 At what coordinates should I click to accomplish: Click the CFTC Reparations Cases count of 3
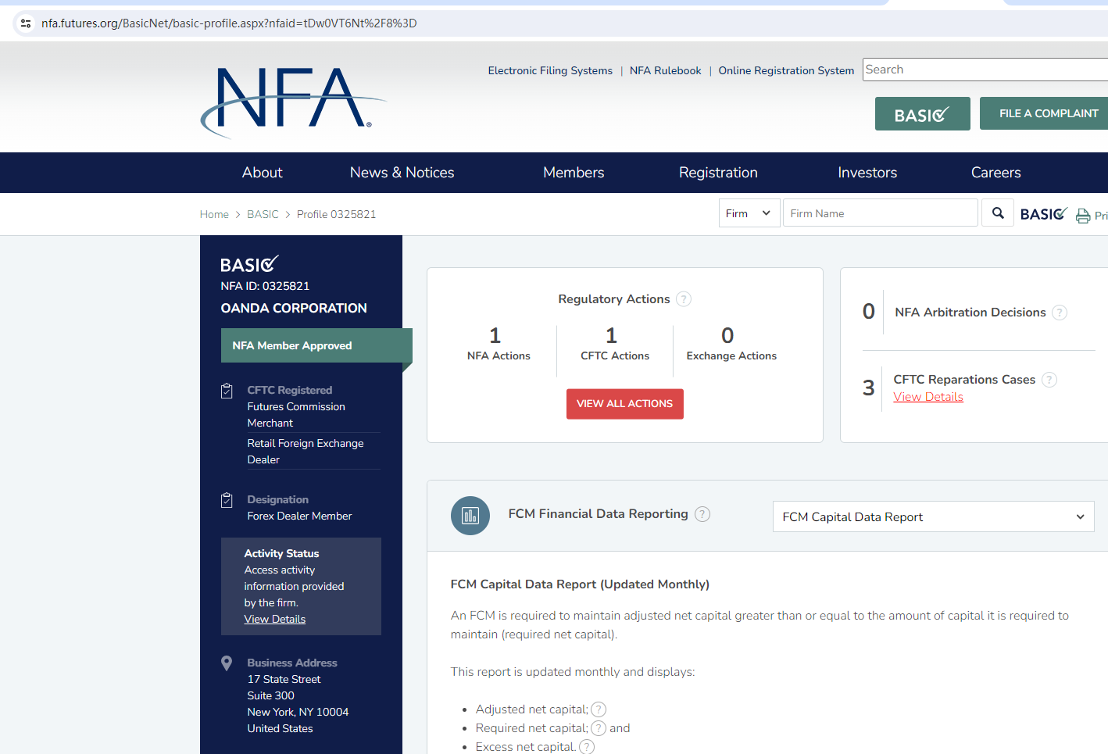869,388
